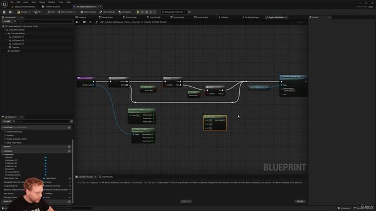Screen dimensions: 376x211
Task: Collapse the ProceduralMesh tree item
Action: point(6,33)
